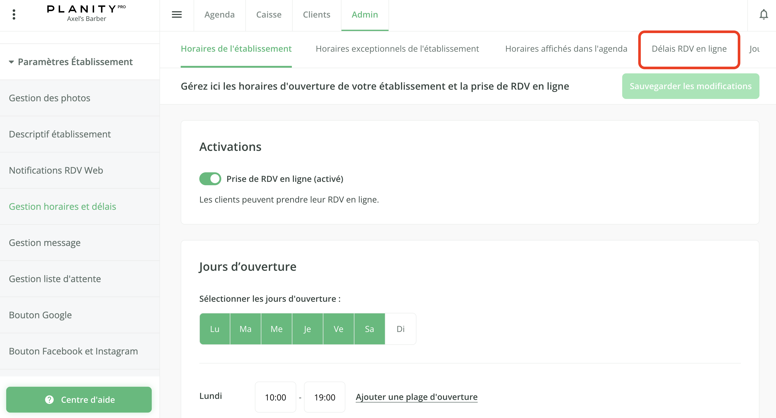The height and width of the screenshot is (418, 776).
Task: Click Ajouter une plage d'ouverture link
Action: click(416, 397)
